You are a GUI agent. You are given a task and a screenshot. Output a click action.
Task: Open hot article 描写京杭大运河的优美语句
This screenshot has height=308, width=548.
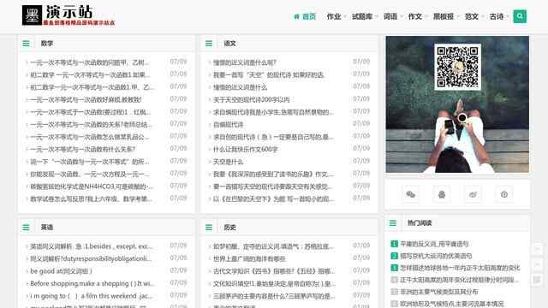click(x=436, y=256)
